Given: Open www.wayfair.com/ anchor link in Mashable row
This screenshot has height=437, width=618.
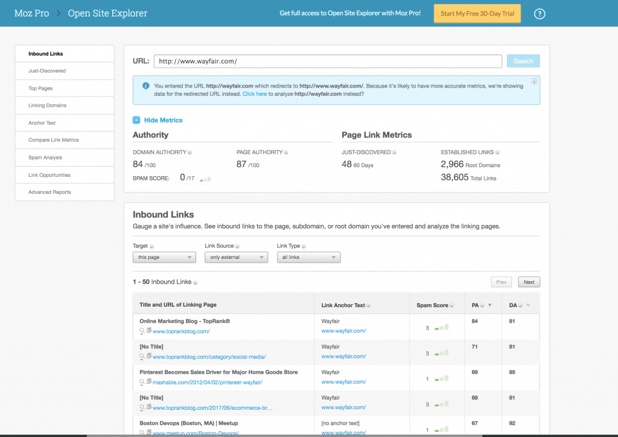Looking at the screenshot, I should click(x=343, y=382).
